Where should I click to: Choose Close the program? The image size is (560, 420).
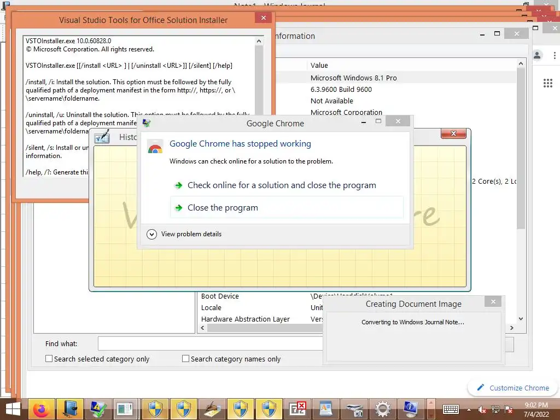(287, 207)
